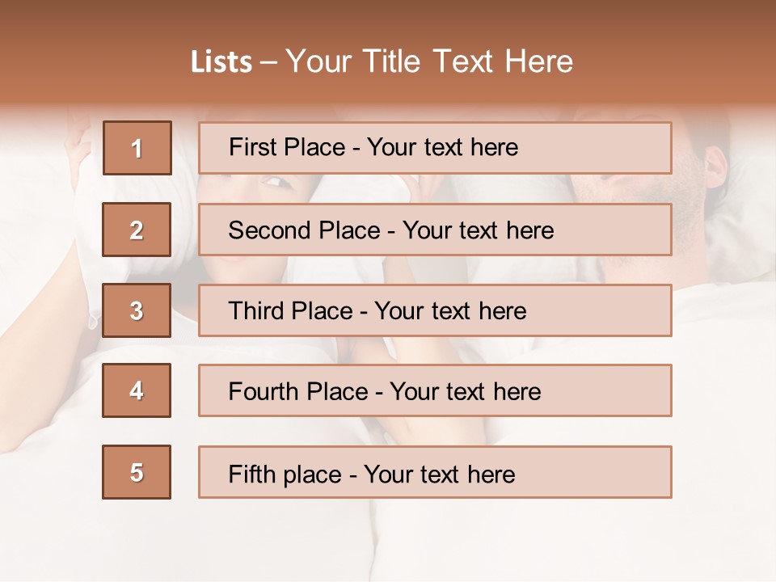The width and height of the screenshot is (776, 582).
Task: Click the white blanket at slide bottom
Action: click(388, 542)
